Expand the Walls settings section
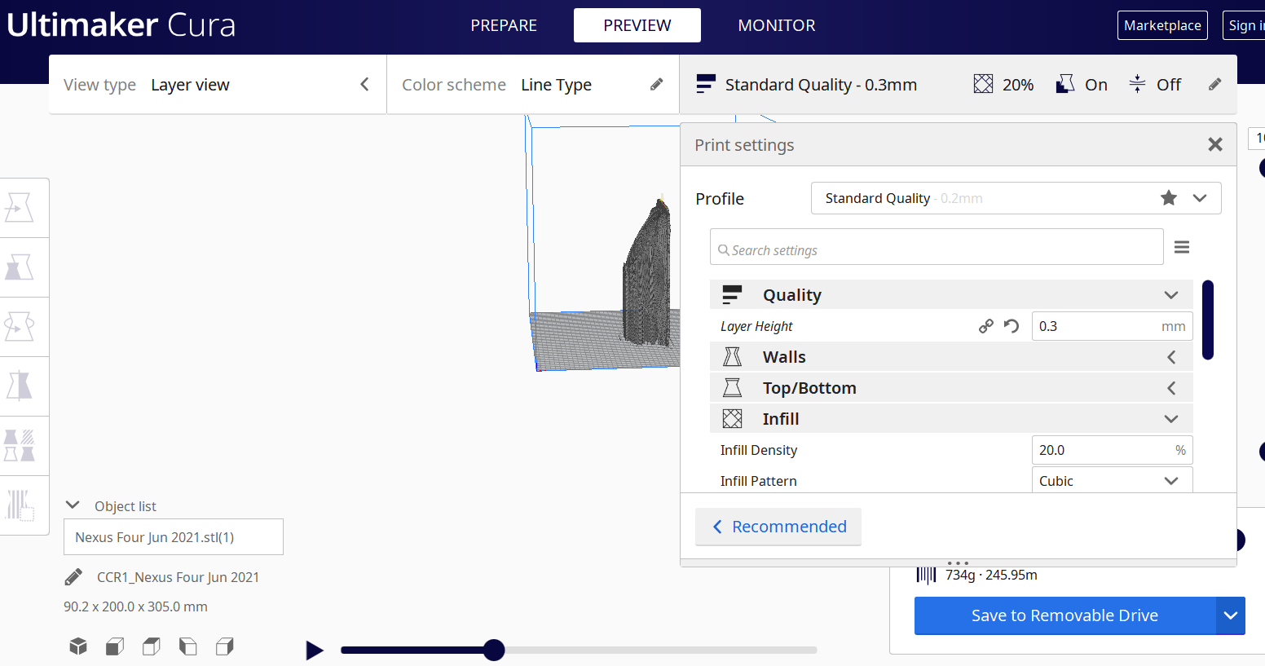 pos(1171,357)
